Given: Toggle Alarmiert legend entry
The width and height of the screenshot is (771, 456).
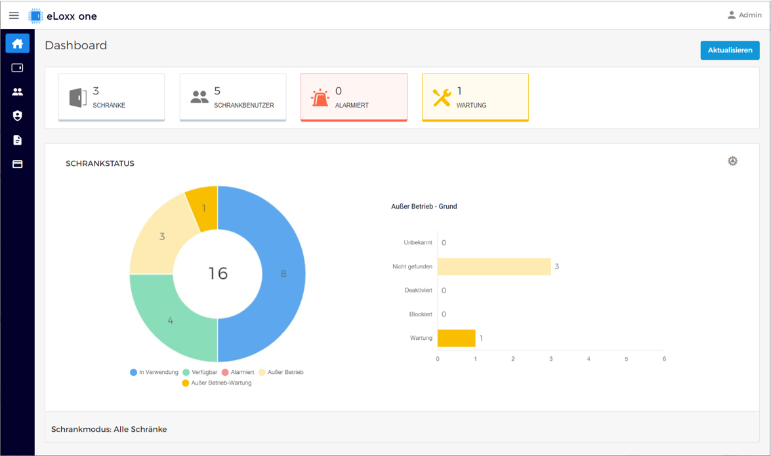Looking at the screenshot, I should coord(238,373).
